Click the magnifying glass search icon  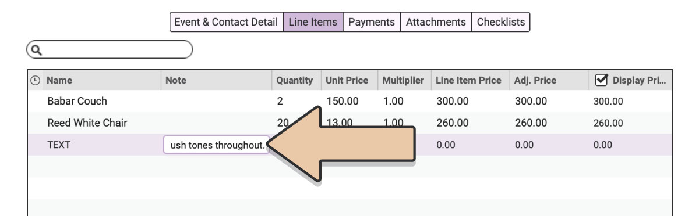36,50
